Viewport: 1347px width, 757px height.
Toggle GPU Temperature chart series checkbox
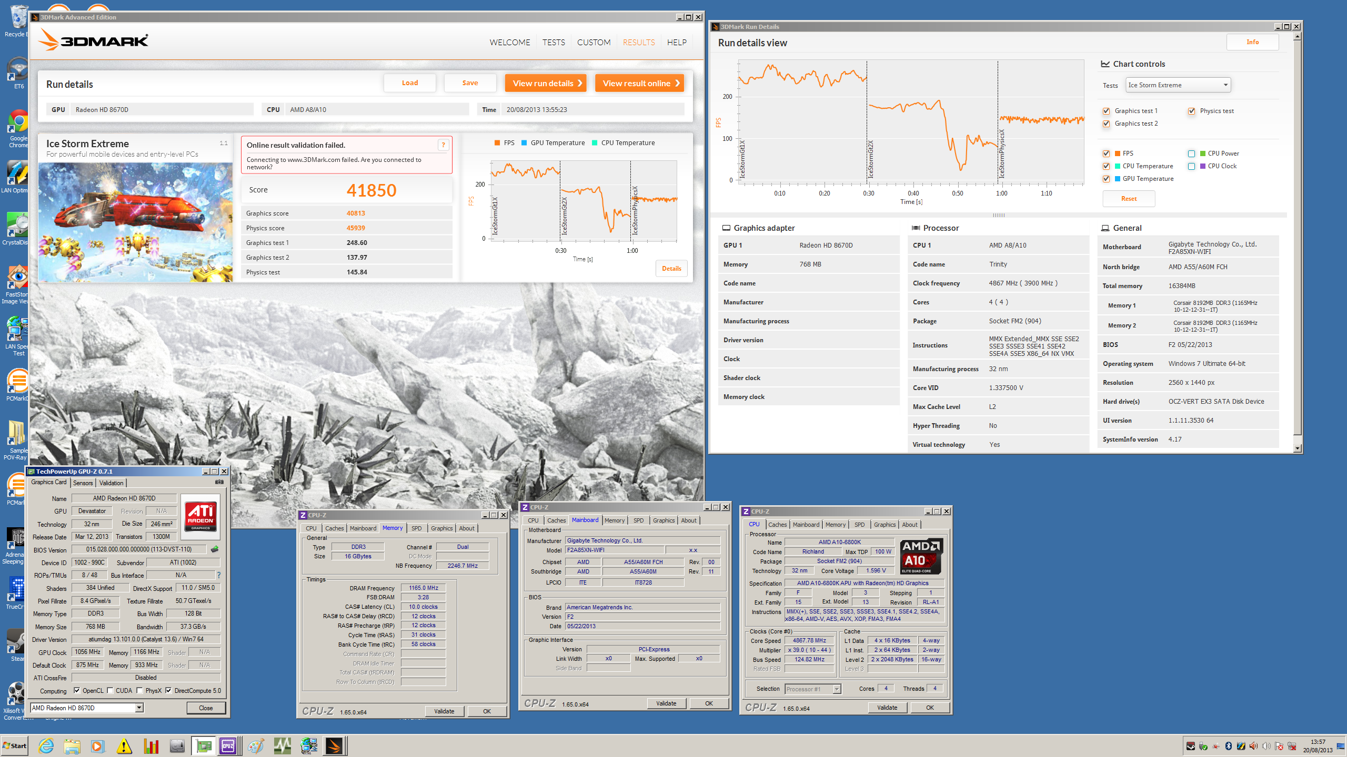(1106, 179)
